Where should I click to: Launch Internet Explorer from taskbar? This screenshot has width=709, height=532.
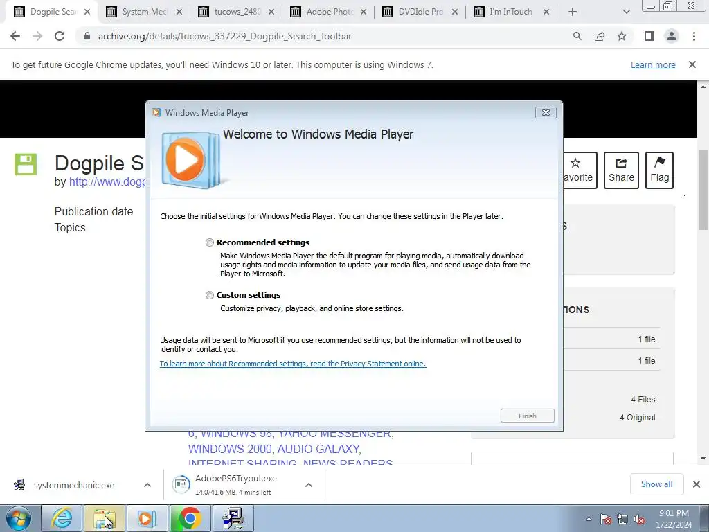(x=62, y=518)
